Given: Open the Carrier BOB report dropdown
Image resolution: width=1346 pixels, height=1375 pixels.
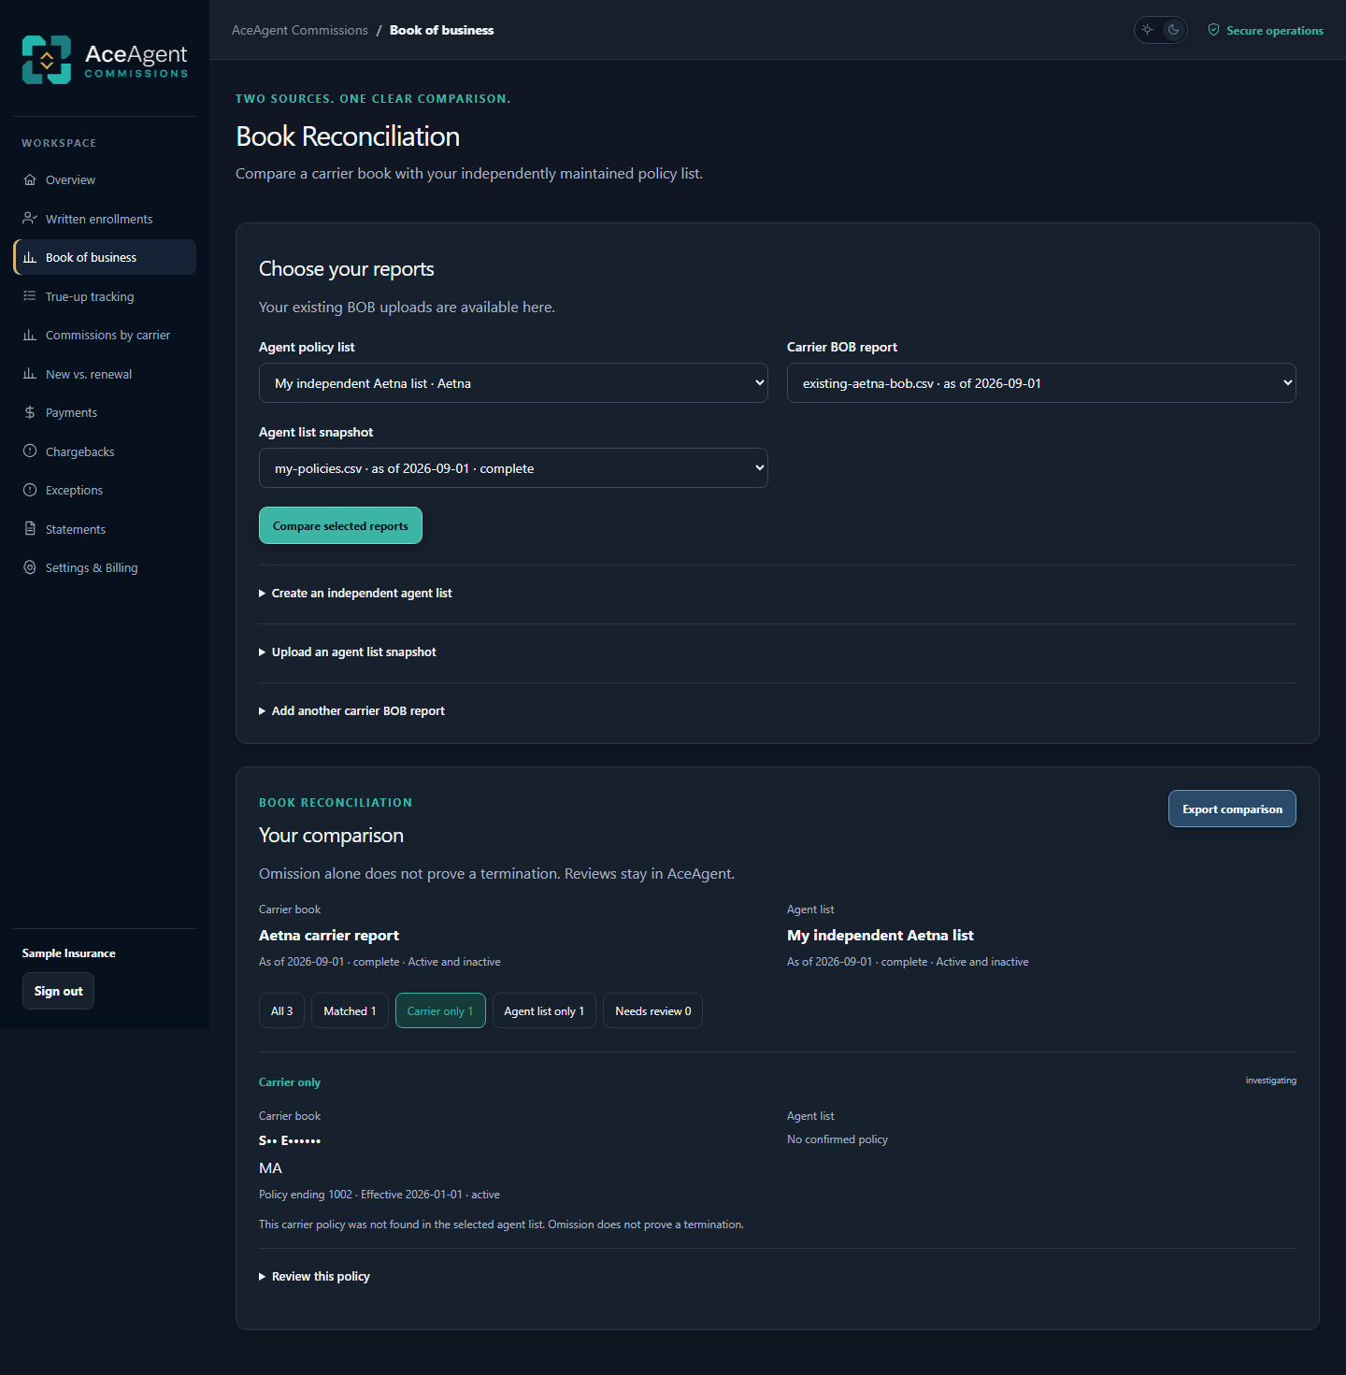Looking at the screenshot, I should (x=1041, y=383).
